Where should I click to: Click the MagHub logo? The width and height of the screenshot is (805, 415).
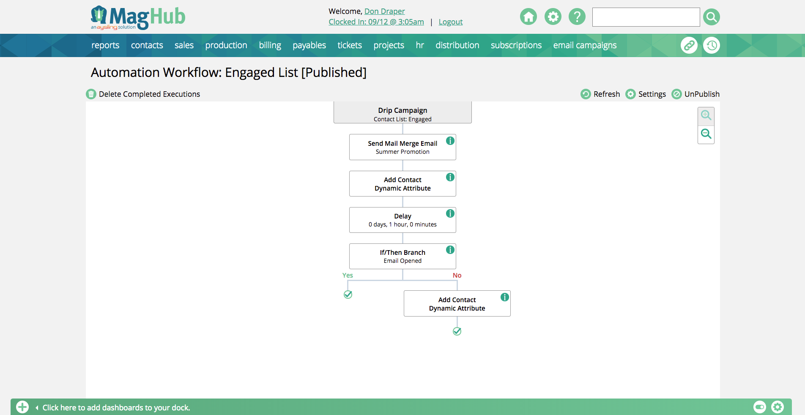[x=138, y=17]
